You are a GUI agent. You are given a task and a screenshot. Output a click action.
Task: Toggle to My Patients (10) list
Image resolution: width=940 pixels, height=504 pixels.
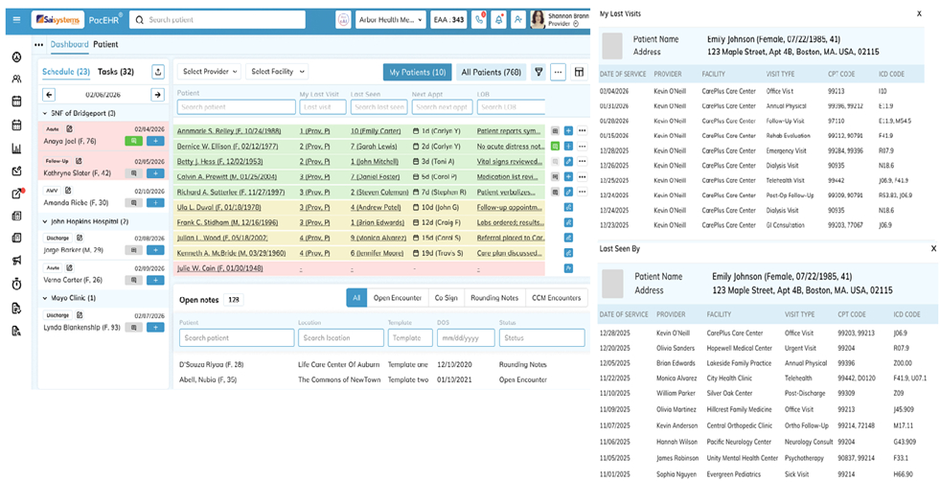point(416,72)
